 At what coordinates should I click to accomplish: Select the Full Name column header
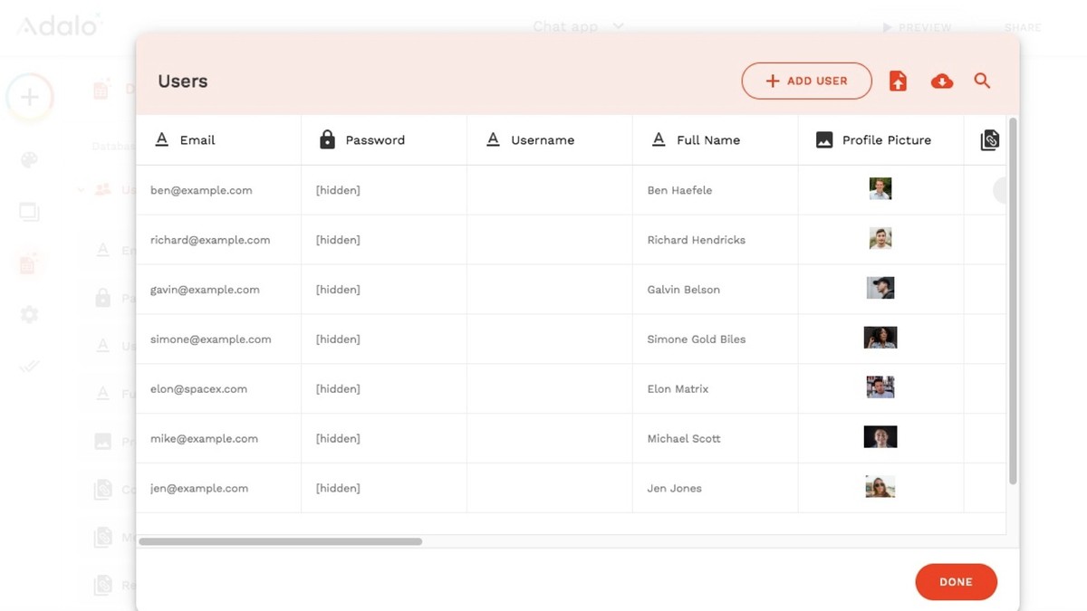tap(707, 140)
